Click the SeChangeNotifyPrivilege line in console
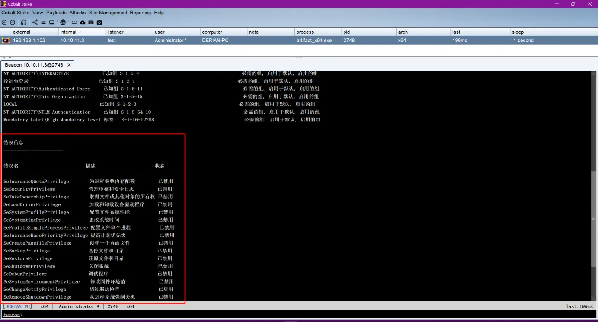Image resolution: width=598 pixels, height=322 pixels. point(88,290)
